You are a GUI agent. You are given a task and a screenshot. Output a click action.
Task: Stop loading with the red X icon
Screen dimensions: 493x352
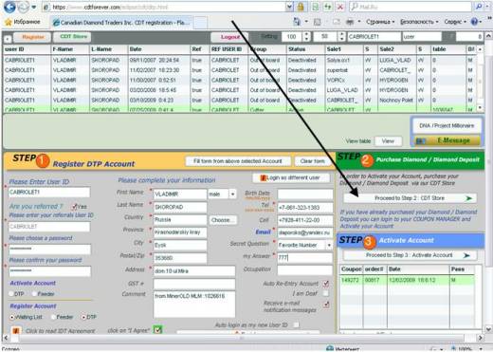click(x=340, y=7)
